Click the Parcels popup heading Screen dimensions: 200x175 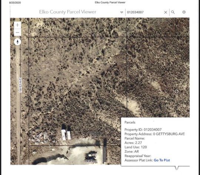130,122
